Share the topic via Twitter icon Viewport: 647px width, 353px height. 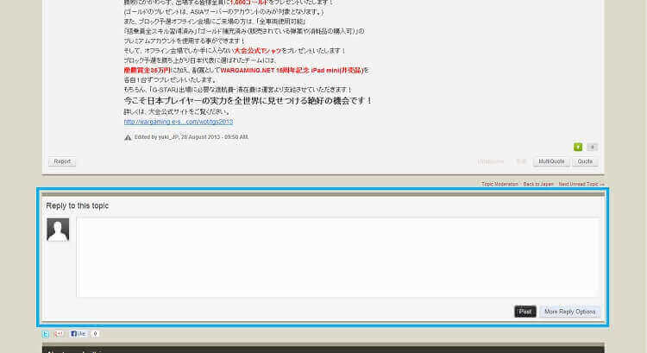(x=46, y=333)
